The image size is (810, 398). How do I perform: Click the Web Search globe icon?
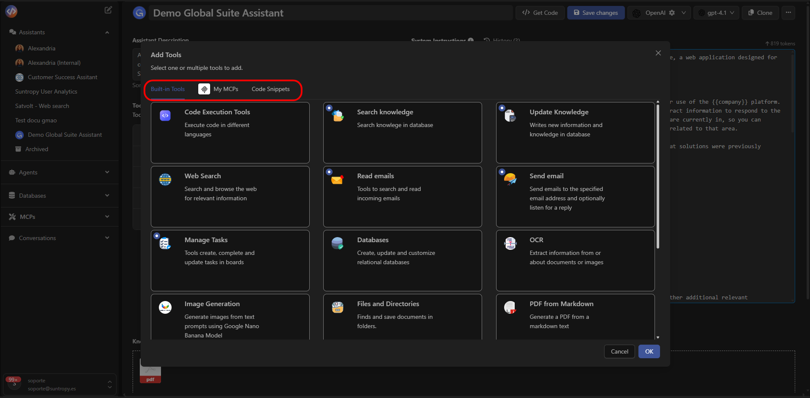pos(165,179)
